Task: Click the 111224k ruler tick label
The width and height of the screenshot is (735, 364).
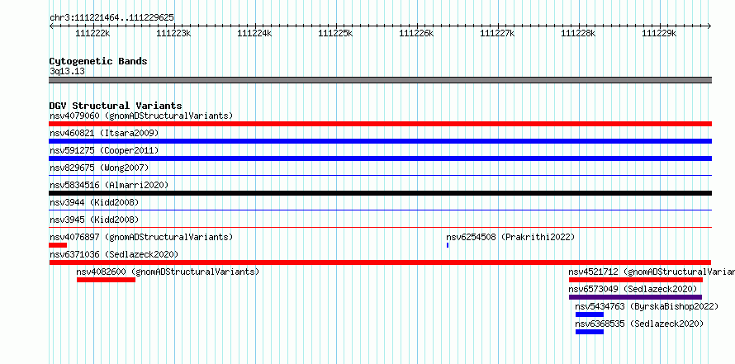Action: coord(254,33)
